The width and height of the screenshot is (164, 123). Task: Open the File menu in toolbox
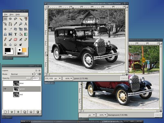coord(6,14)
